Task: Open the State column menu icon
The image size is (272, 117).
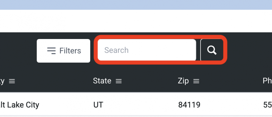Action: (x=119, y=81)
